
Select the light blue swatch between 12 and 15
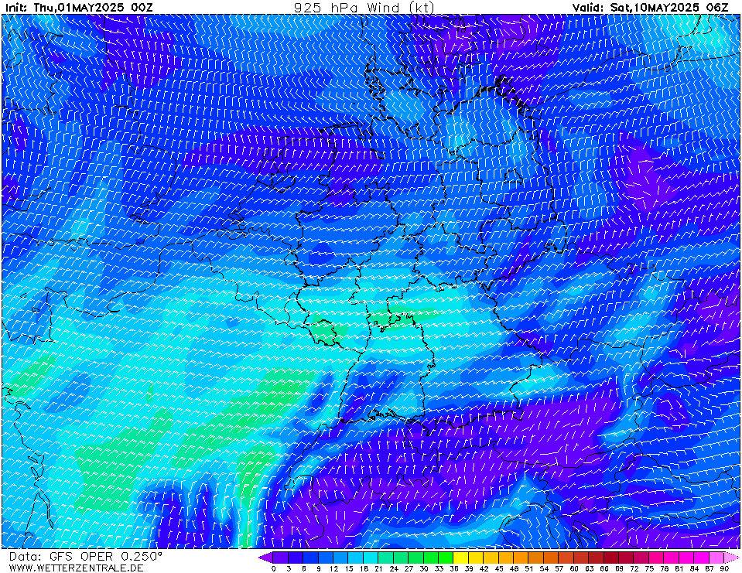pos(341,558)
